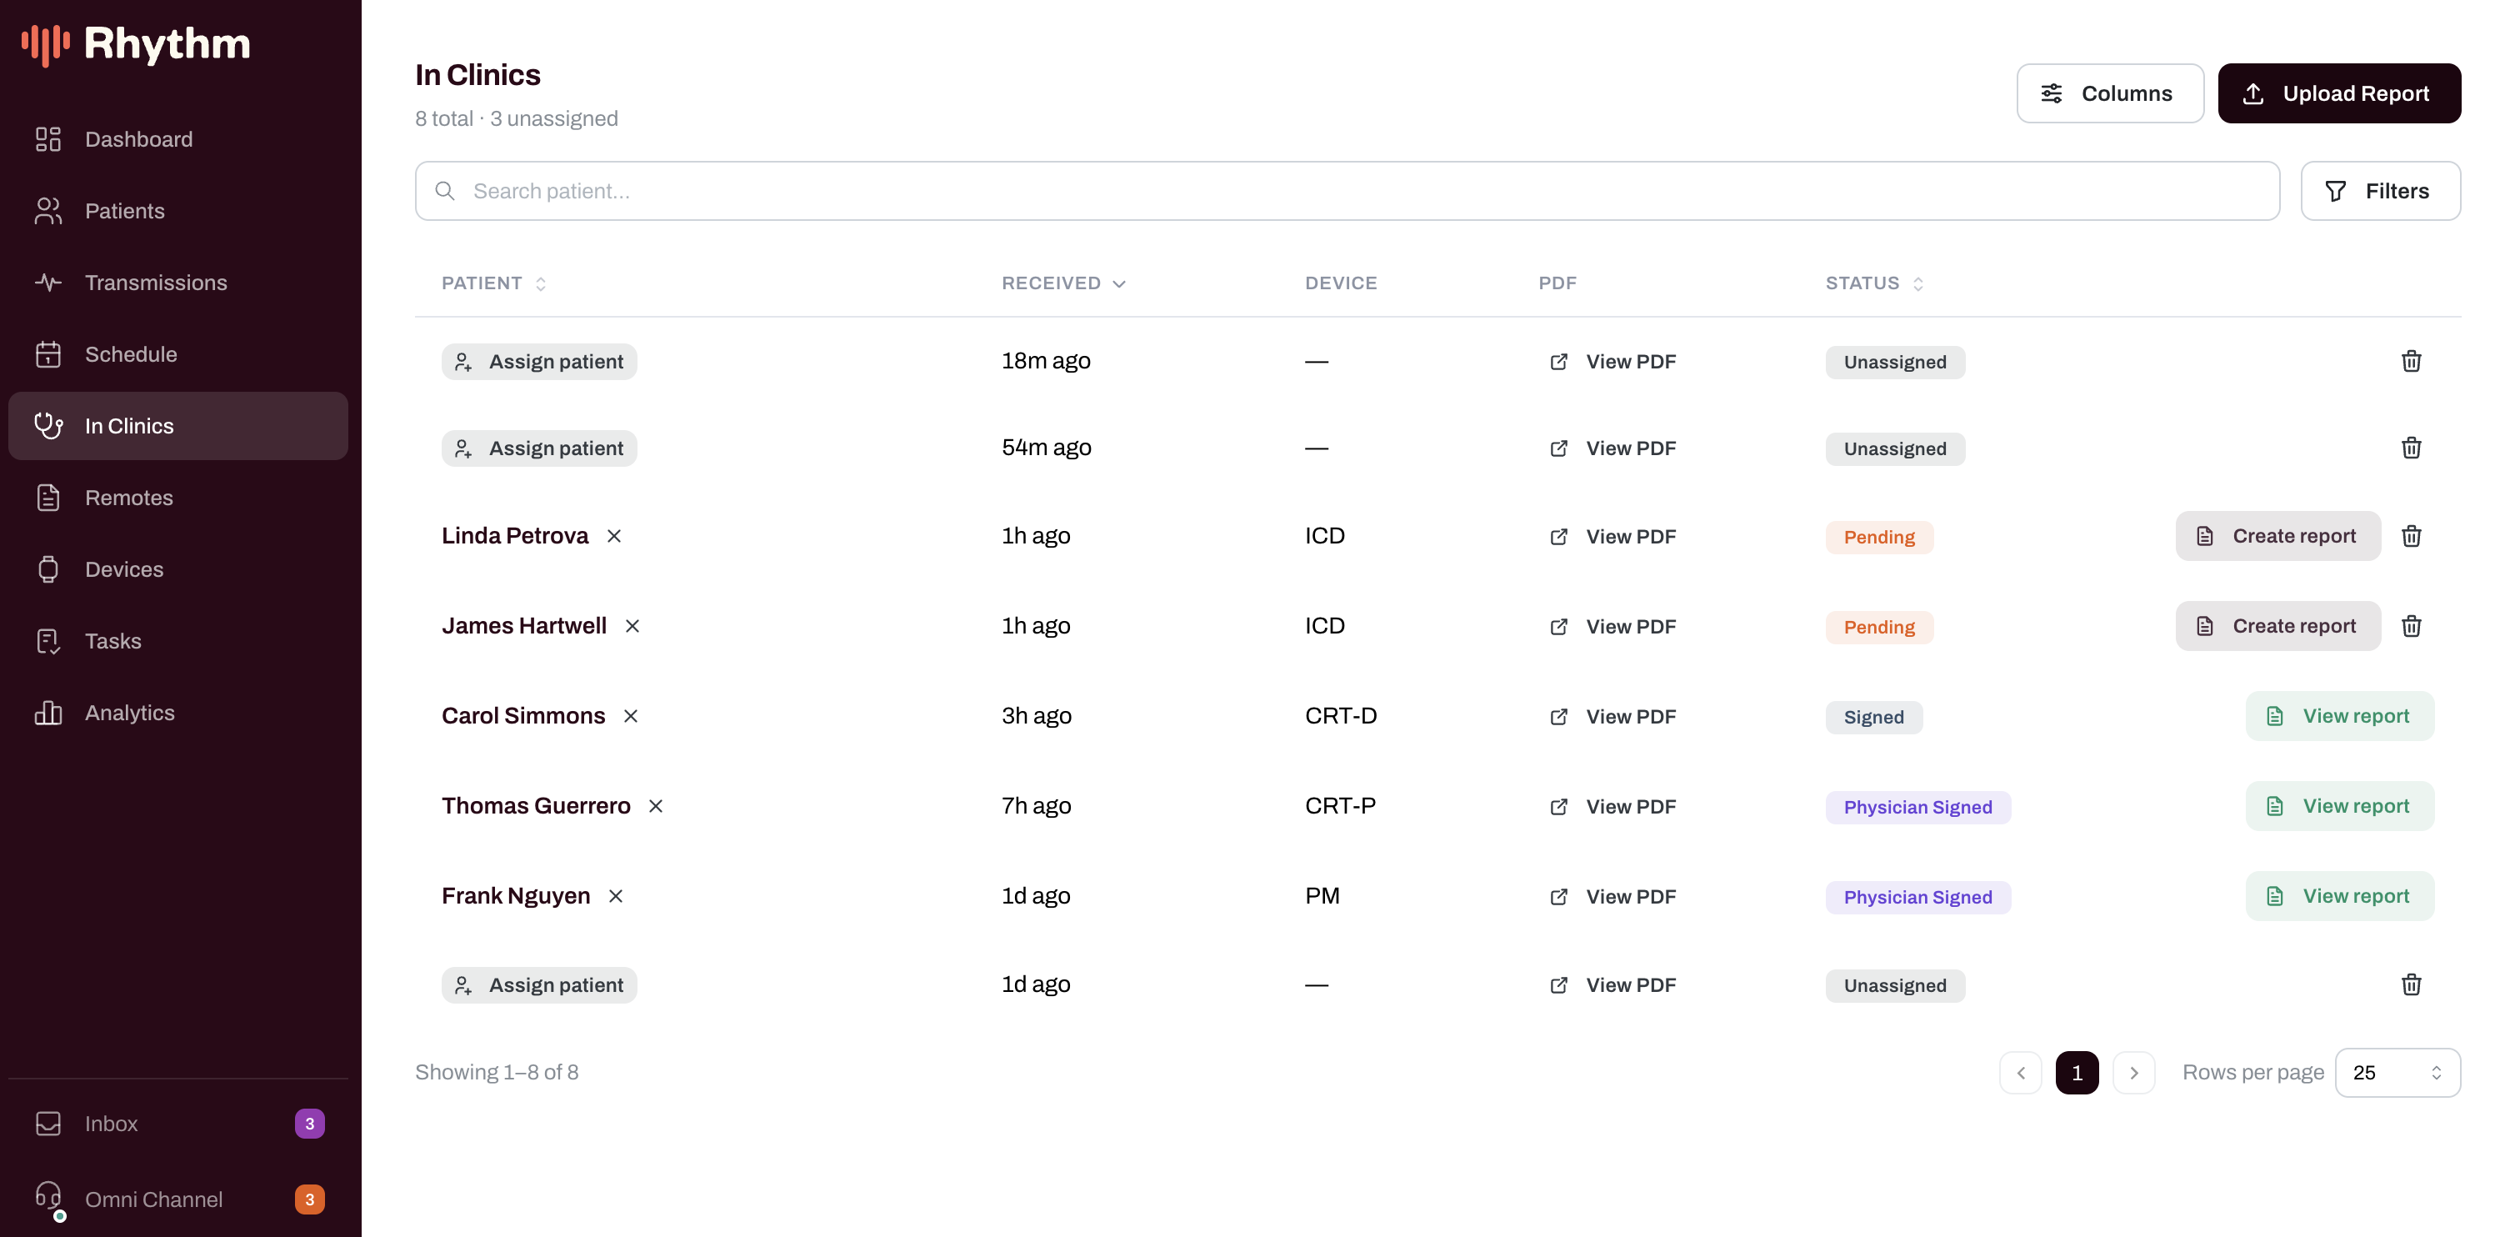2495x1237 pixels.
Task: Unassign Frank Nguyen using the X icon
Action: pyautogui.click(x=615, y=896)
